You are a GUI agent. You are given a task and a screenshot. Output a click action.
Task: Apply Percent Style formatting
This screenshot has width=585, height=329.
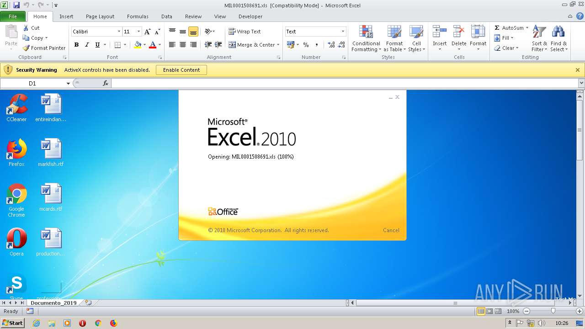pyautogui.click(x=306, y=45)
